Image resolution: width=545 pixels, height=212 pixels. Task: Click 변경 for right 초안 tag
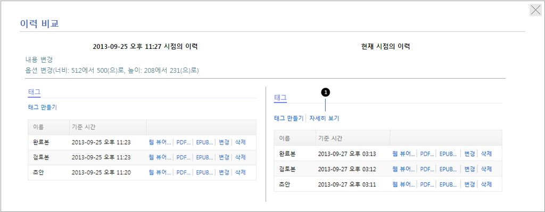pyautogui.click(x=470, y=184)
